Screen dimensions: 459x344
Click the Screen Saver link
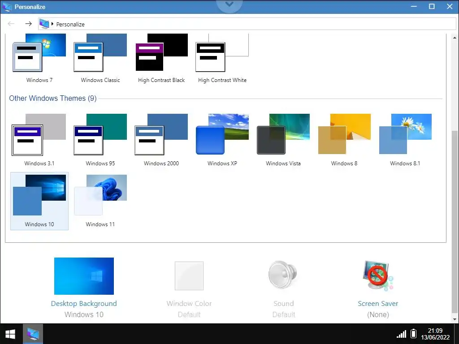378,304
